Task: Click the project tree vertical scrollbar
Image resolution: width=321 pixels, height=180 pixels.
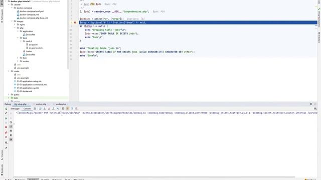Action: click(68, 34)
